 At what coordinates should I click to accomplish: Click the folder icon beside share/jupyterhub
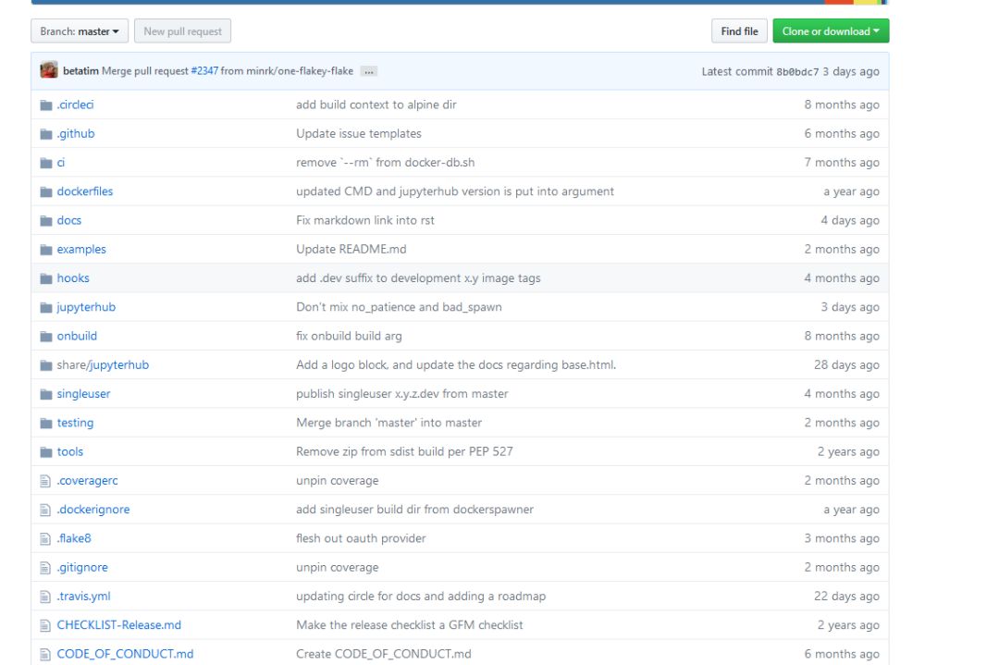click(46, 365)
